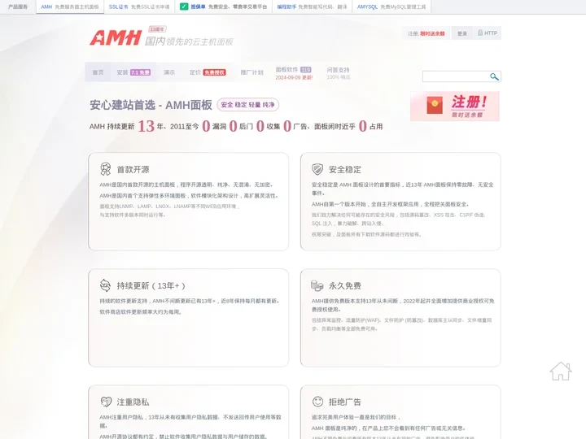Click the 7.1免费 badge on 安装

tap(140, 72)
